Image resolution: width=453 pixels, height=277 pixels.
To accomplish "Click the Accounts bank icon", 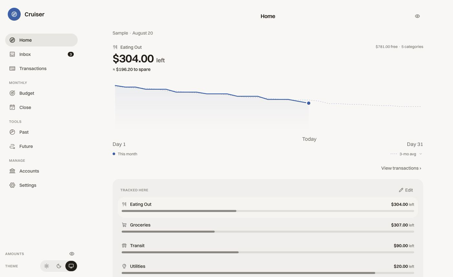I will [12, 171].
